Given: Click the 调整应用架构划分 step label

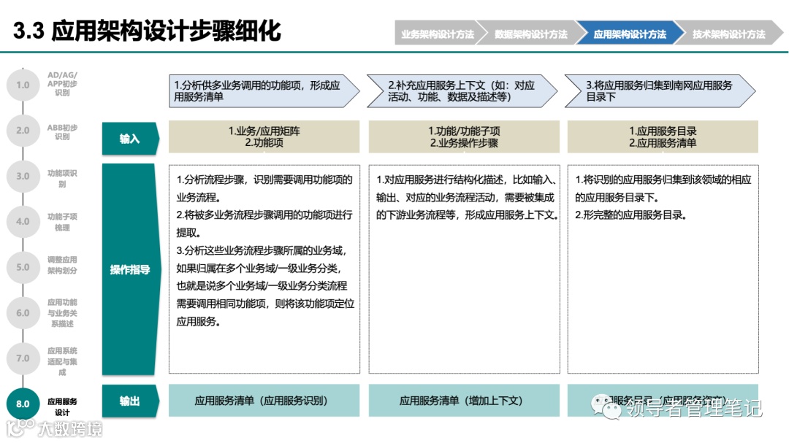Looking at the screenshot, I should (62, 265).
